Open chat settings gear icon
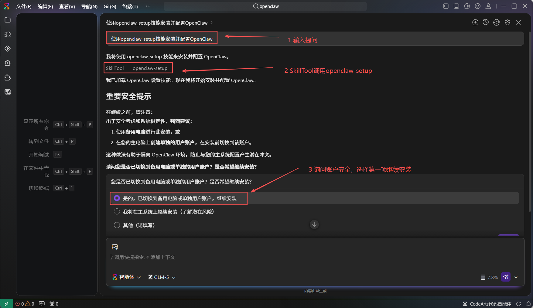The width and height of the screenshot is (533, 308). (x=507, y=22)
